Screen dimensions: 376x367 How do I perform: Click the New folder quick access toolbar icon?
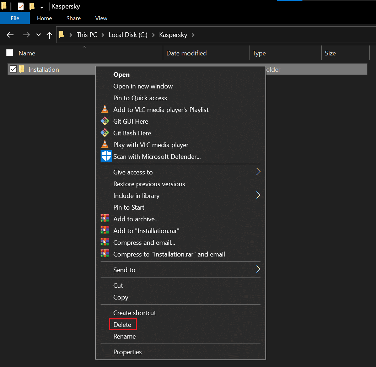pyautogui.click(x=32, y=6)
